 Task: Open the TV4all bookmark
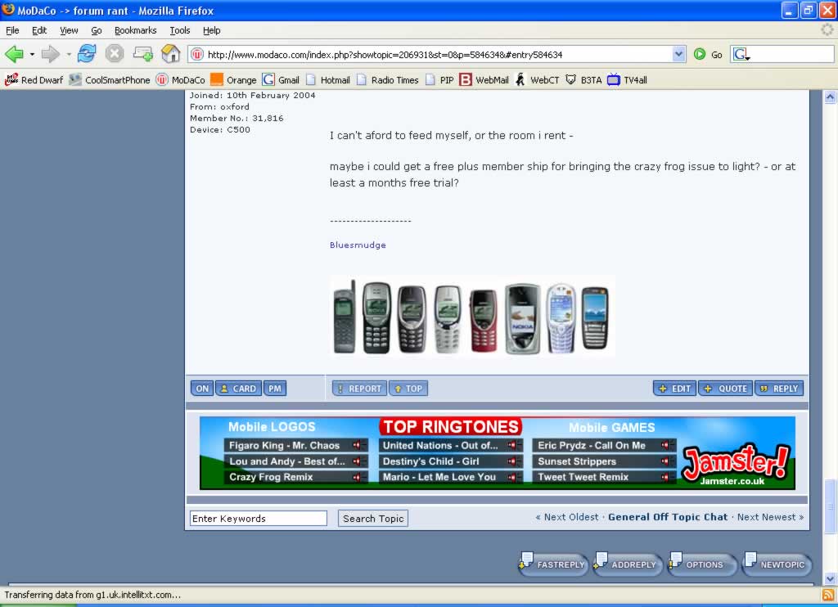point(628,80)
